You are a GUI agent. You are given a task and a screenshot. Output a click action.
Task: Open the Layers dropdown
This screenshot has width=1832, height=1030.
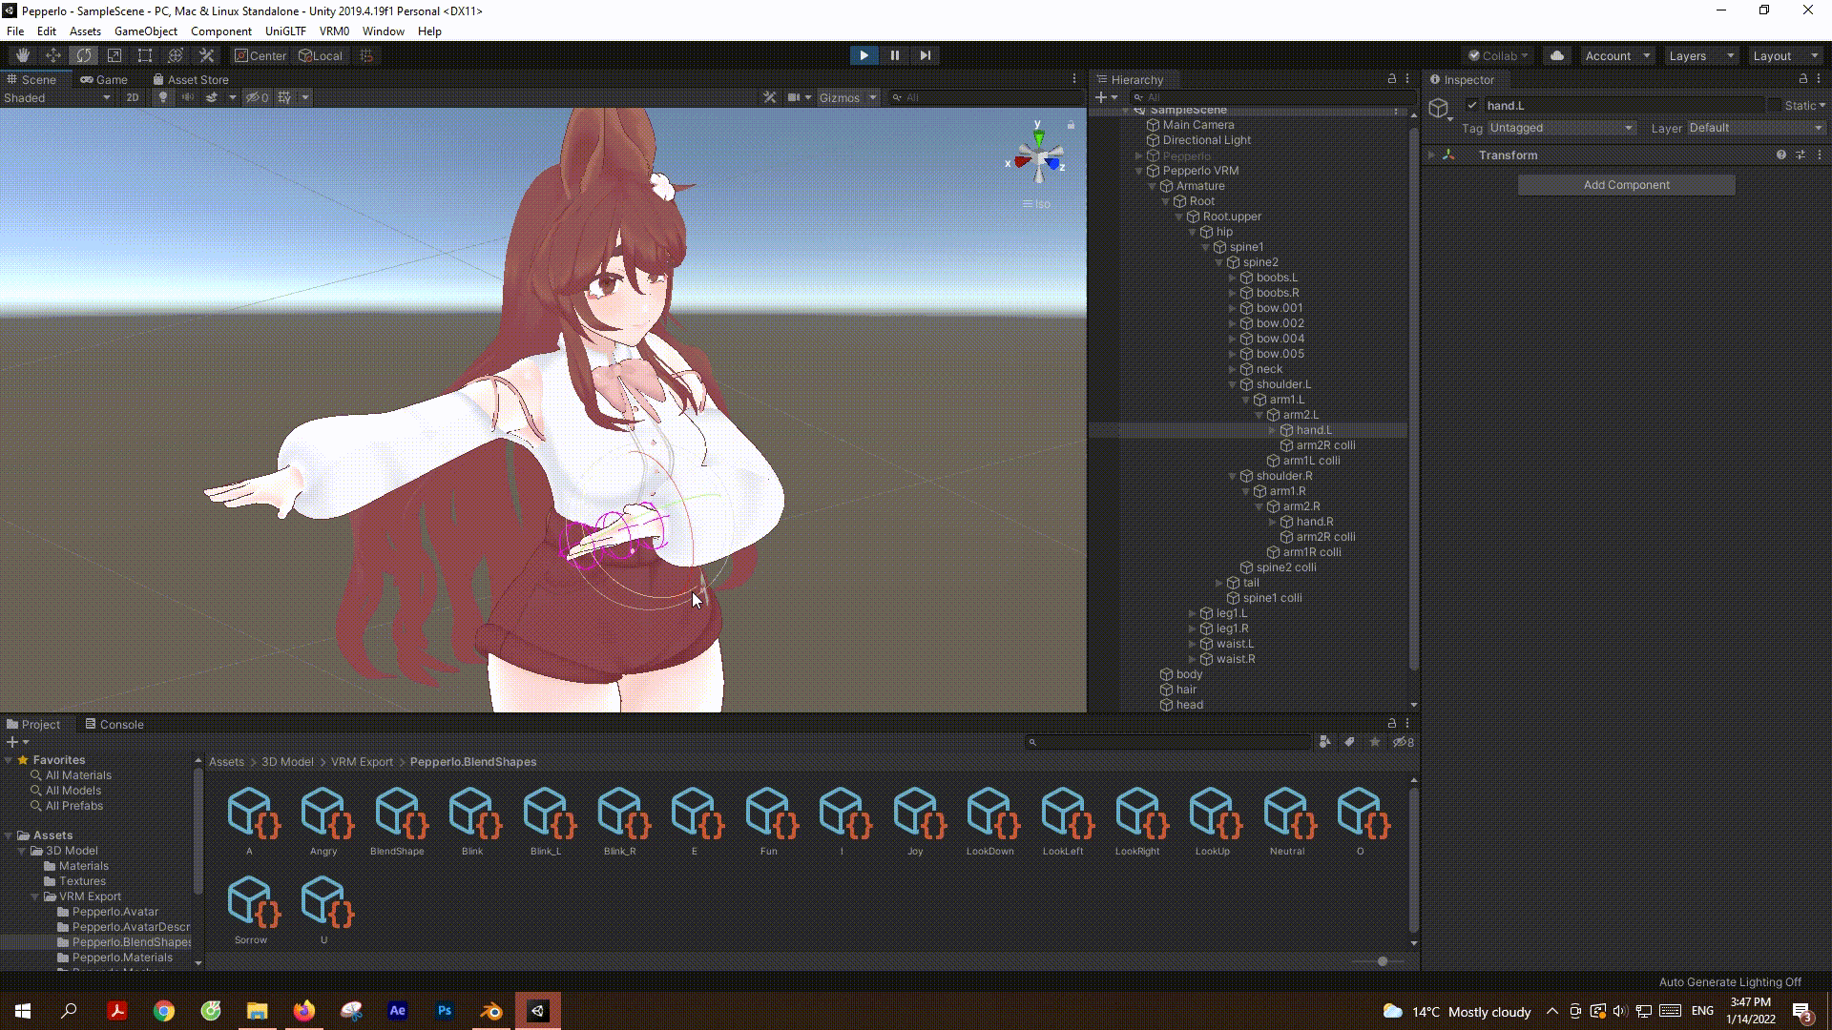tap(1701, 55)
